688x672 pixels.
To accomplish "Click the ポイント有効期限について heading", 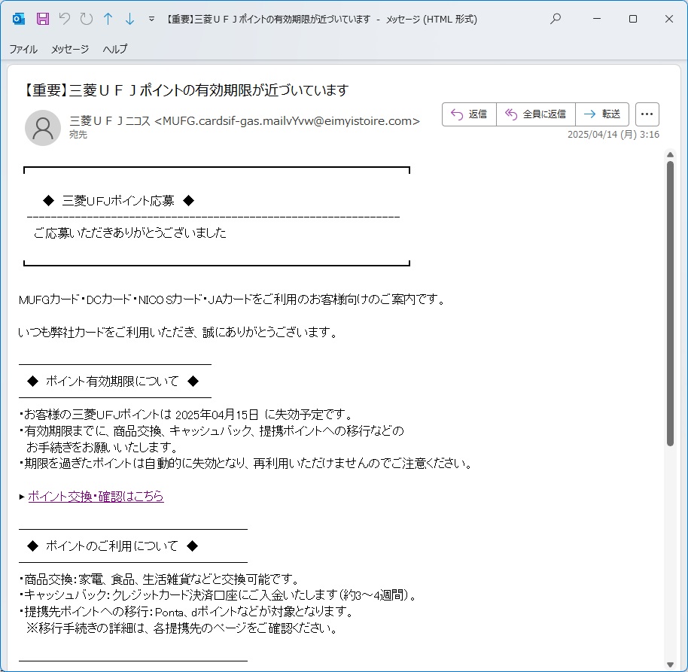I will click(x=112, y=382).
